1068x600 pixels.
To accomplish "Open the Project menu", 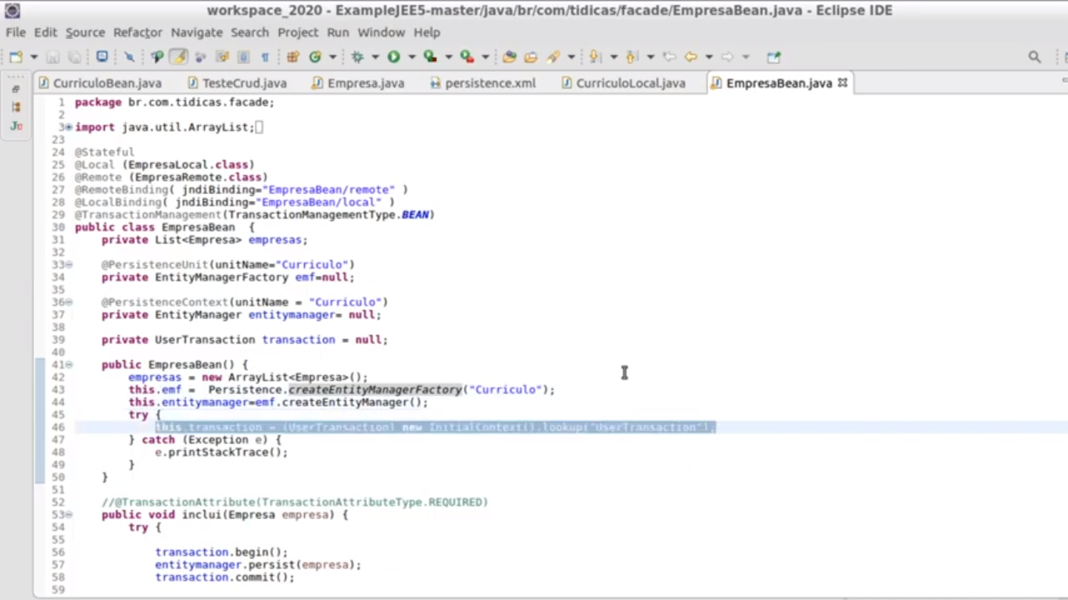I will point(298,32).
